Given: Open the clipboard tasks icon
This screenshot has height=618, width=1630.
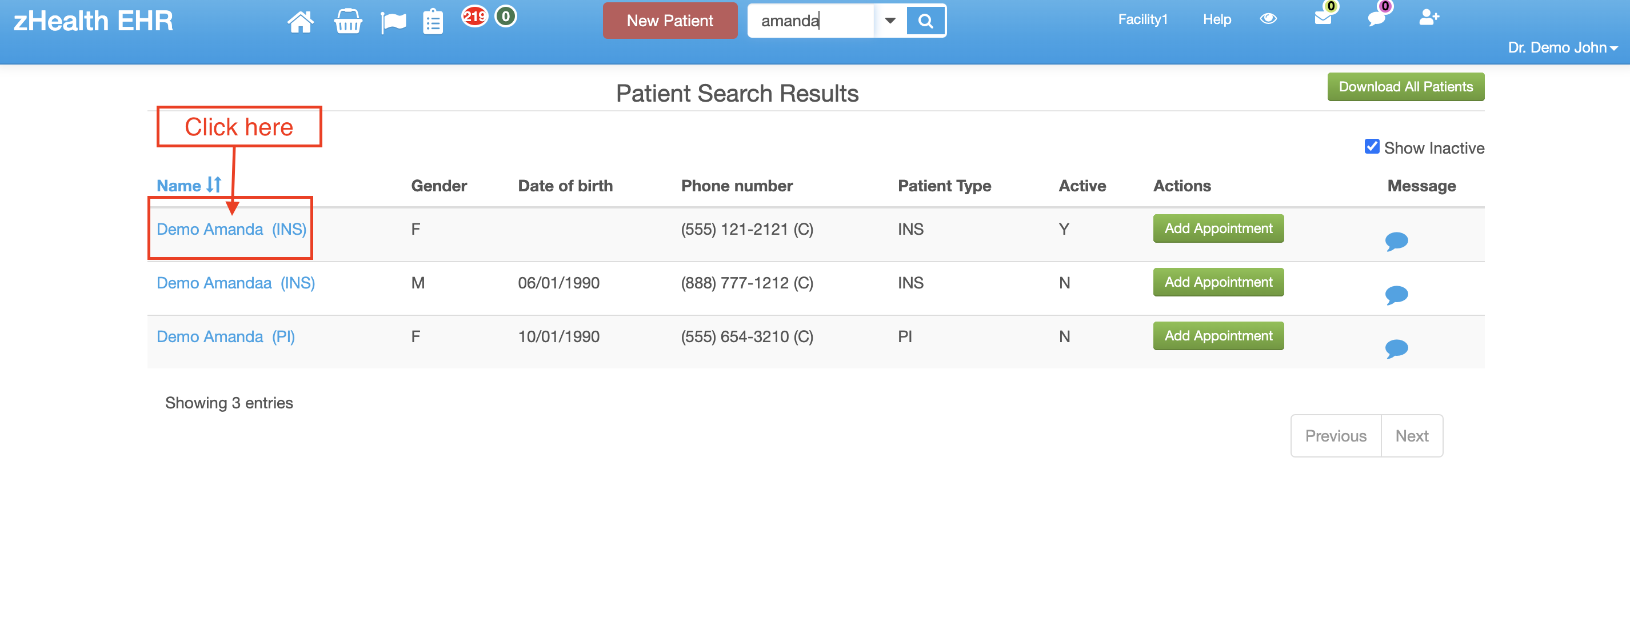Looking at the screenshot, I should 433,22.
